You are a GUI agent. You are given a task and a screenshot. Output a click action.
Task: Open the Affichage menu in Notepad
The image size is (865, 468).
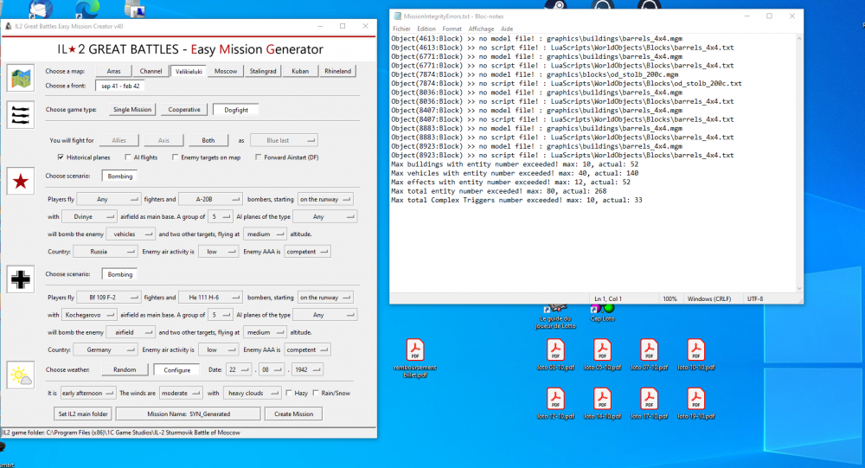(x=481, y=29)
